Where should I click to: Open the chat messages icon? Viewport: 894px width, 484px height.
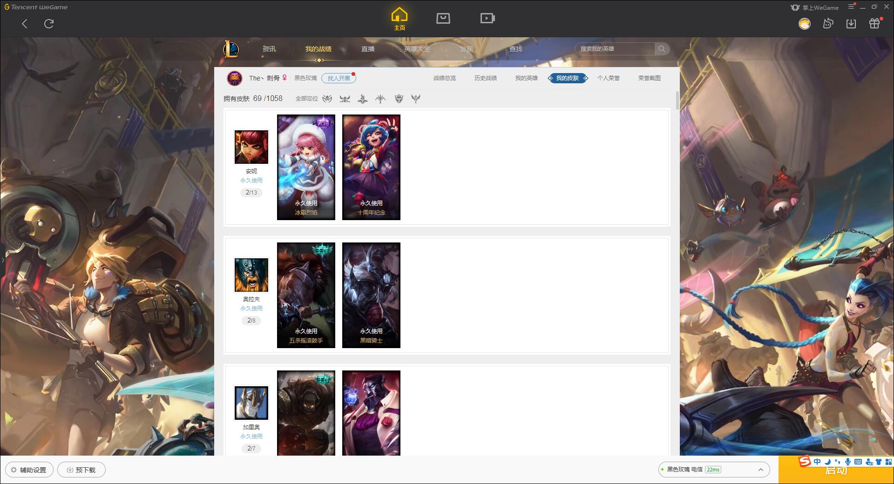coord(828,24)
